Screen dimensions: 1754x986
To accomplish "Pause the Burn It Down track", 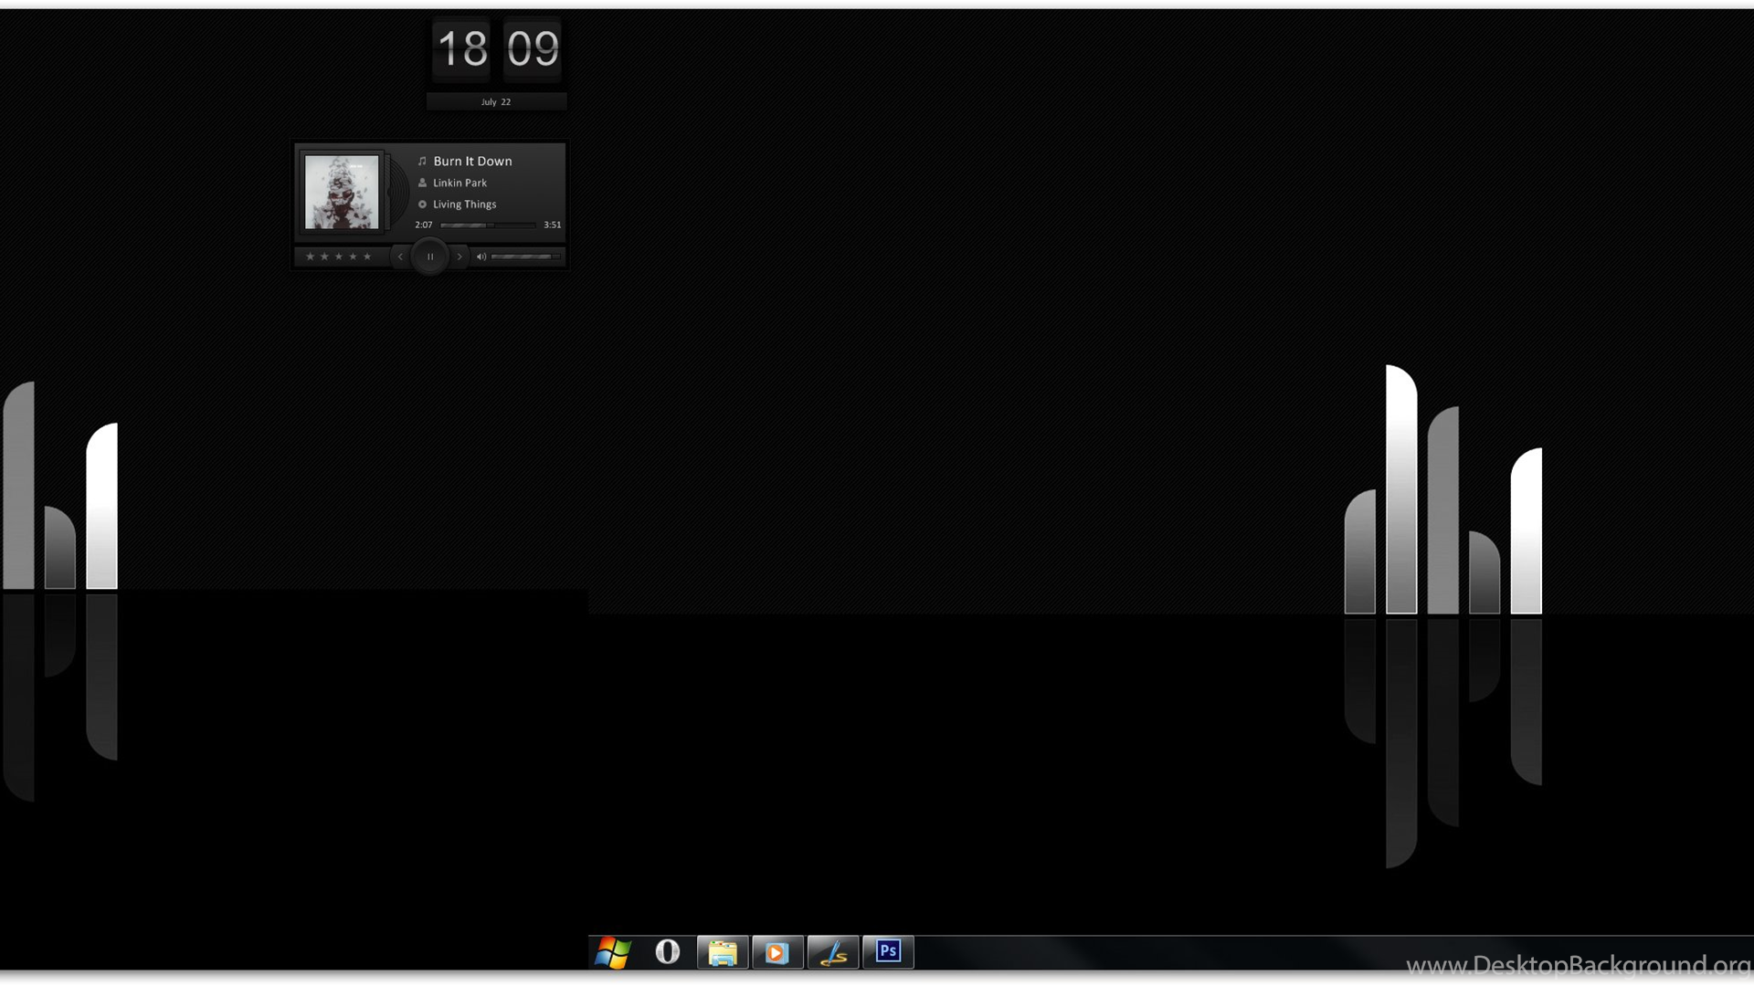I will pyautogui.click(x=429, y=257).
